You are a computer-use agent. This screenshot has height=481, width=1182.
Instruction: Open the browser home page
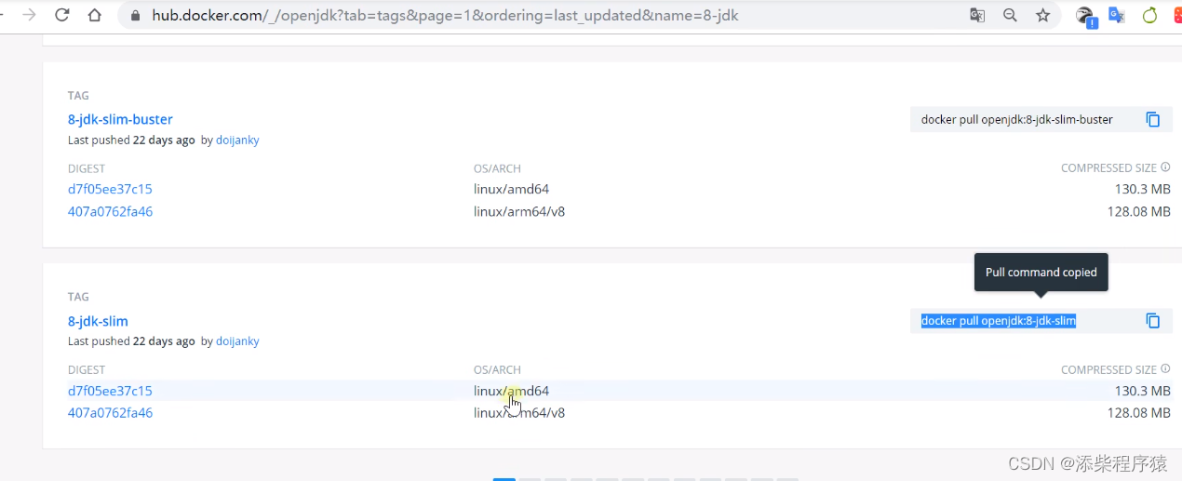coord(94,15)
